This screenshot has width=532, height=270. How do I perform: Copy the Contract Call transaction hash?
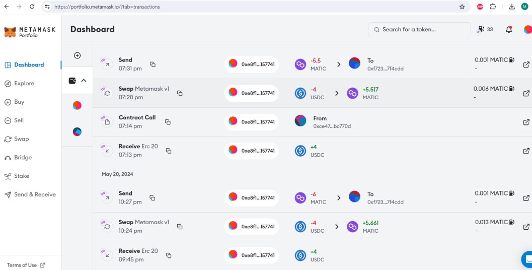[x=168, y=122]
